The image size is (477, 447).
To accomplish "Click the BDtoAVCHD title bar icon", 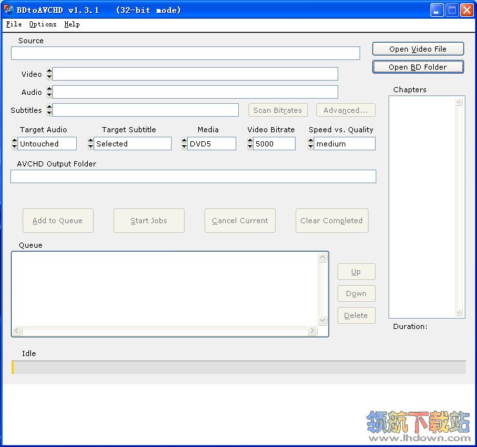I will pos(8,10).
